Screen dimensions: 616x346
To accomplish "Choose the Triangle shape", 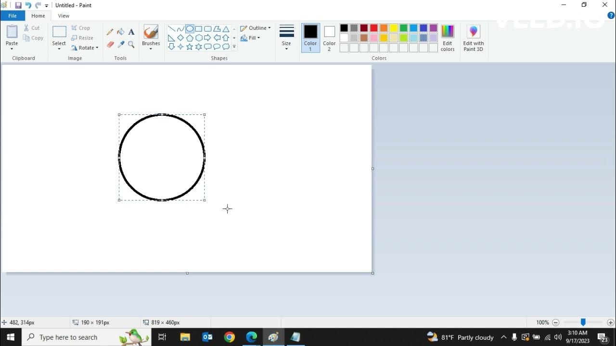I will 226,29.
